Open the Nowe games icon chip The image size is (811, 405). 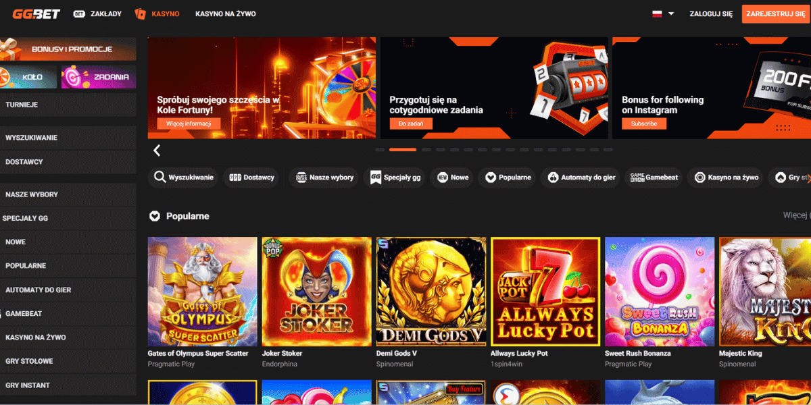453,178
